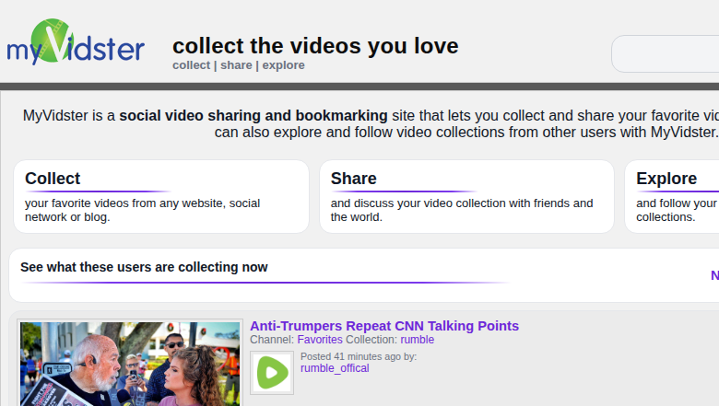The height and width of the screenshot is (406, 719).
Task: Select the Collect card heading
Action: coord(53,179)
